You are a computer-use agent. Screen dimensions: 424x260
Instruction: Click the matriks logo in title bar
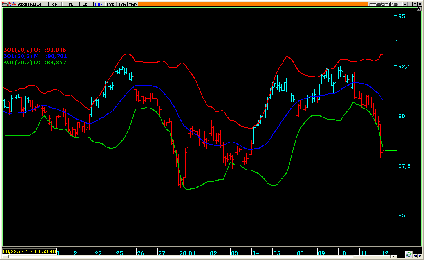click(383, 4)
